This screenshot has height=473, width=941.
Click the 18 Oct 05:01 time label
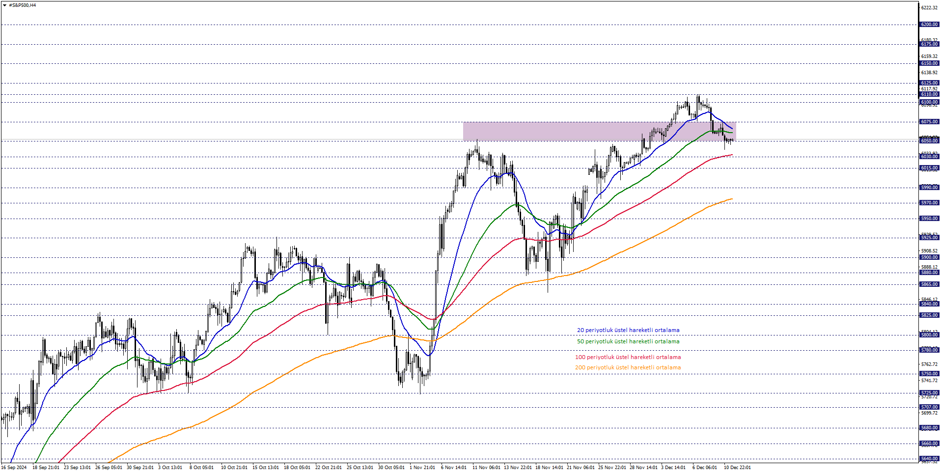click(297, 468)
